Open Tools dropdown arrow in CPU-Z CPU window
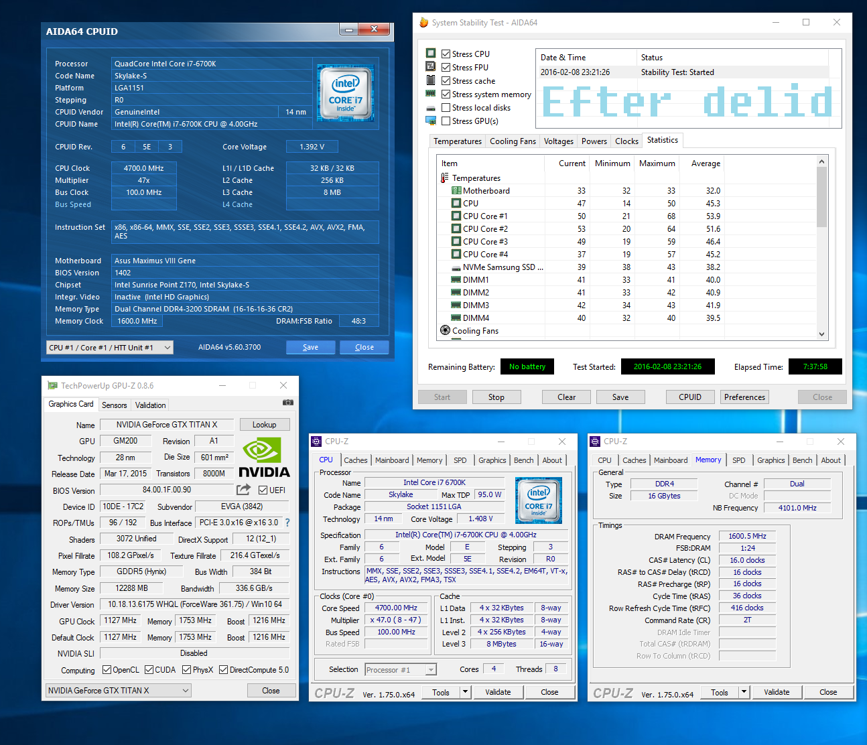867x745 pixels. coord(466,692)
